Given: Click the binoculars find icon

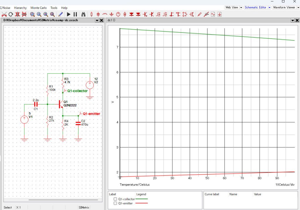Looking at the screenshot, I should (83, 14).
